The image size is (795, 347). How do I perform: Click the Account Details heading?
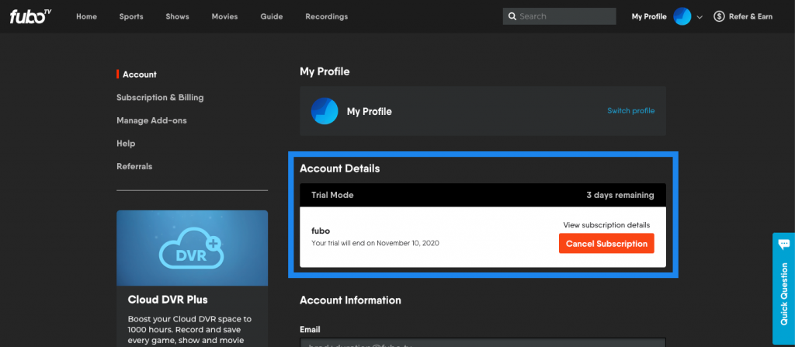[x=340, y=168]
